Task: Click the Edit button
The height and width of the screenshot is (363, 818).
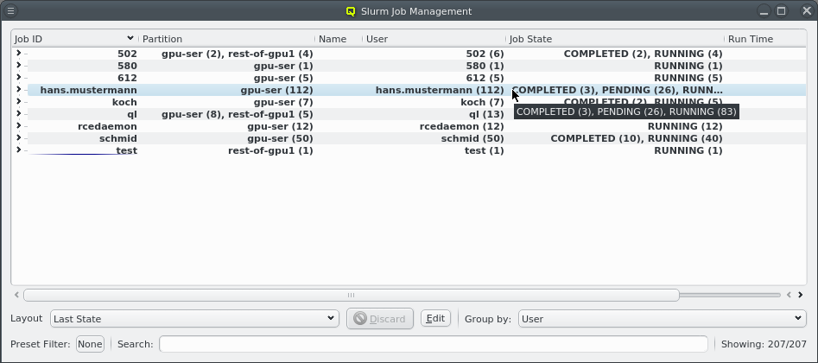Action: (x=435, y=318)
